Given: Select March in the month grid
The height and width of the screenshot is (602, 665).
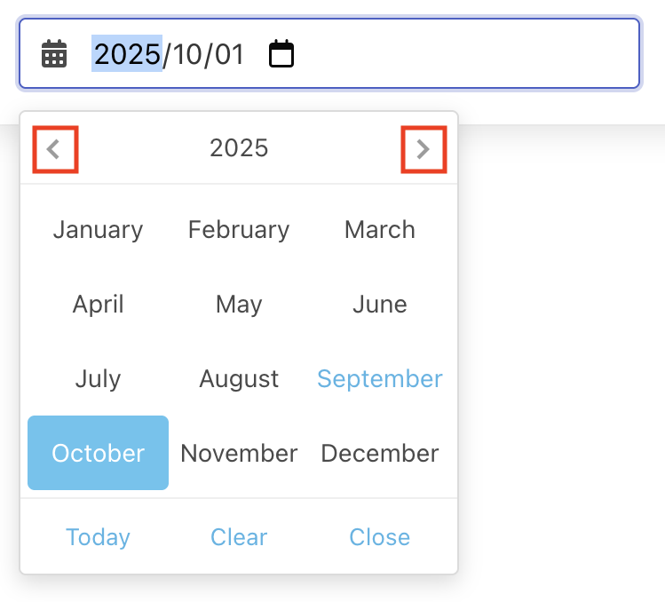Looking at the screenshot, I should tap(380, 229).
